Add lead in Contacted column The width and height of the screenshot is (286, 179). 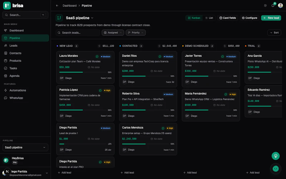[127, 173]
